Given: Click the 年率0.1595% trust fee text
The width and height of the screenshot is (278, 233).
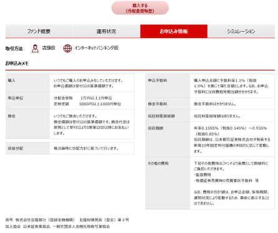Looking at the screenshot, I should click(x=230, y=131).
